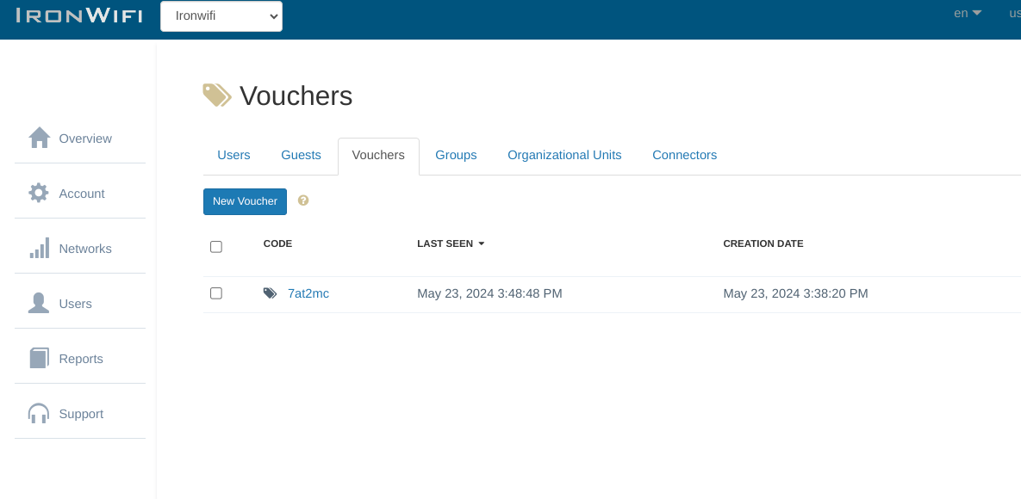This screenshot has width=1021, height=499.
Task: Open Networks via the signal bars icon
Action: coord(39,247)
